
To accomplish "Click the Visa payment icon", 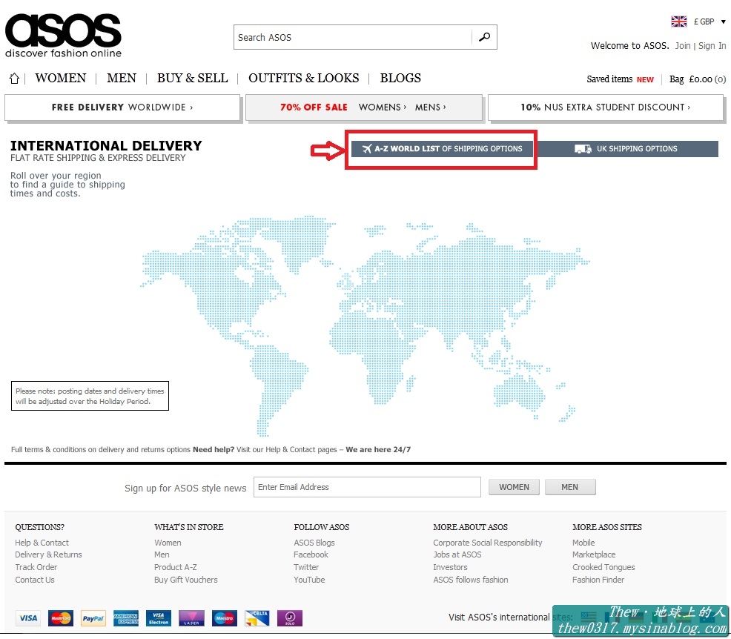I will (x=28, y=618).
